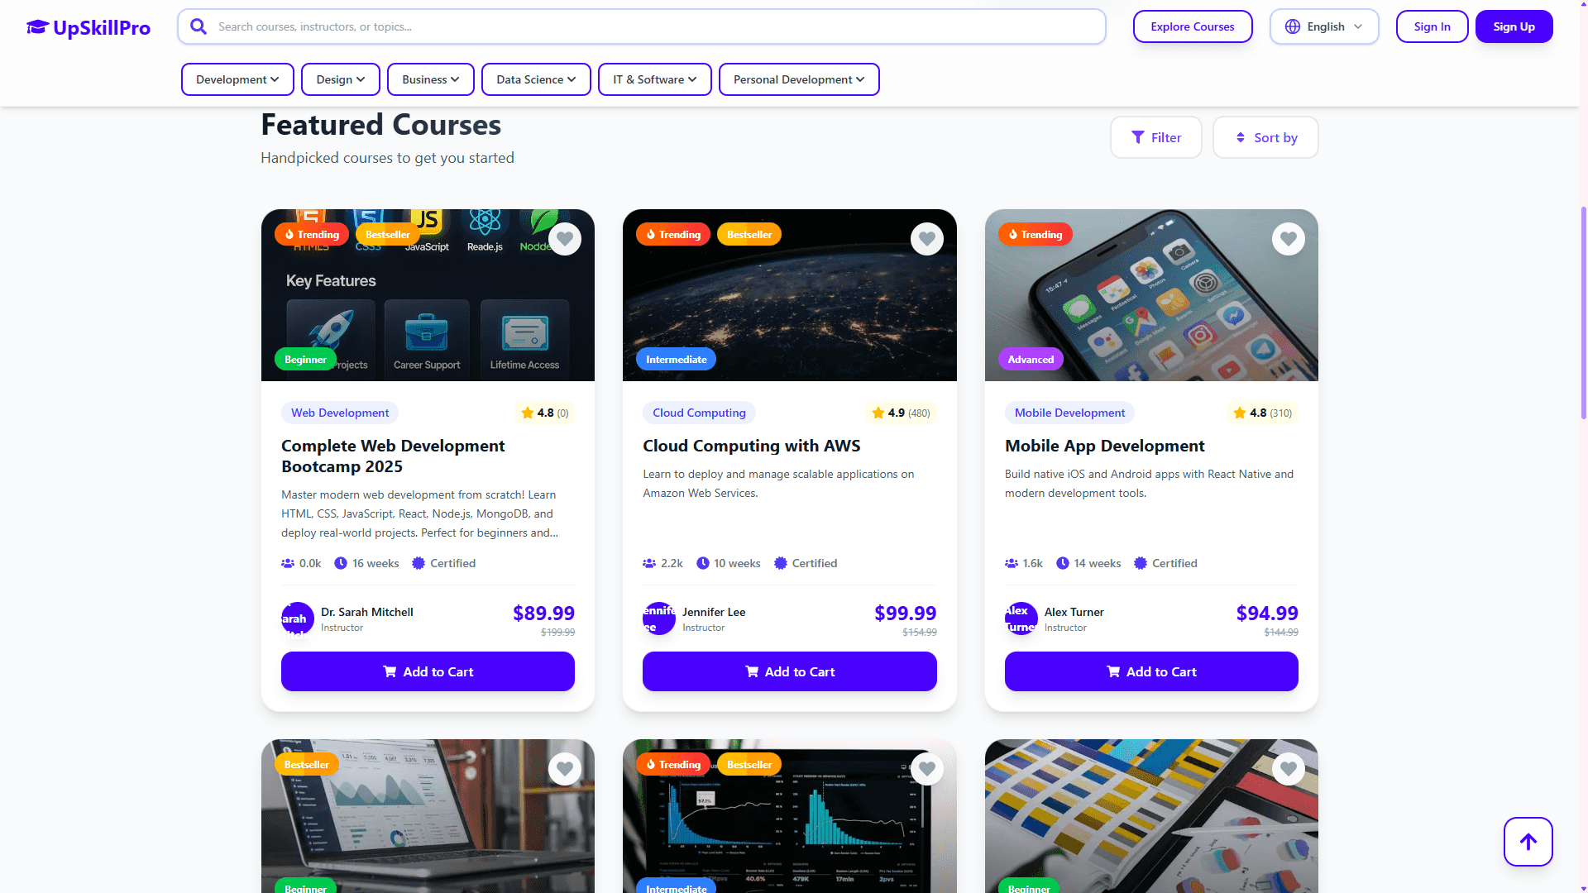Click the funnel Filter button
This screenshot has height=893, width=1588.
[x=1155, y=137]
